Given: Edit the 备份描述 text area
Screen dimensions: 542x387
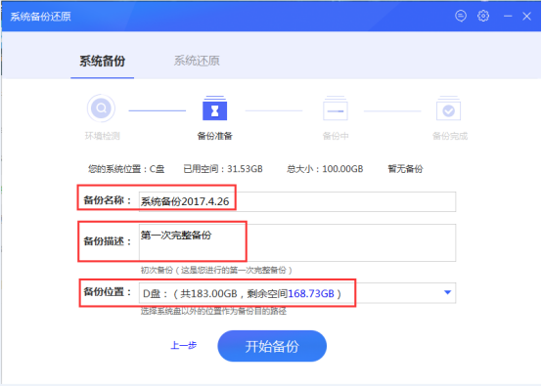Looking at the screenshot, I should pyautogui.click(x=297, y=242).
